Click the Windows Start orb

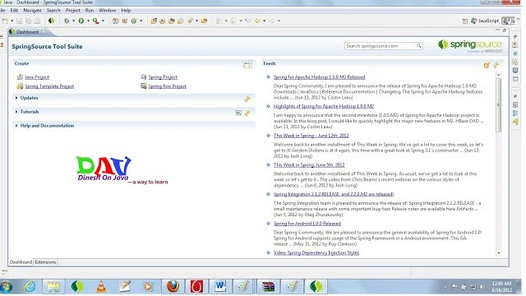tap(7, 287)
